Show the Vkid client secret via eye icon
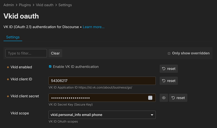The width and height of the screenshot is (217, 128). 164,98
